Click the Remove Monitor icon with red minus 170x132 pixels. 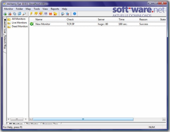[x=10, y=14]
